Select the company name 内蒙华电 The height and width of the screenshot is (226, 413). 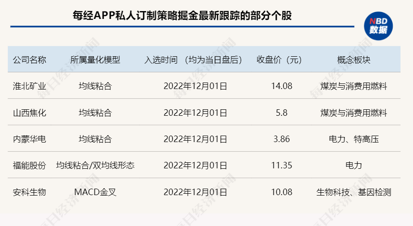click(30, 139)
